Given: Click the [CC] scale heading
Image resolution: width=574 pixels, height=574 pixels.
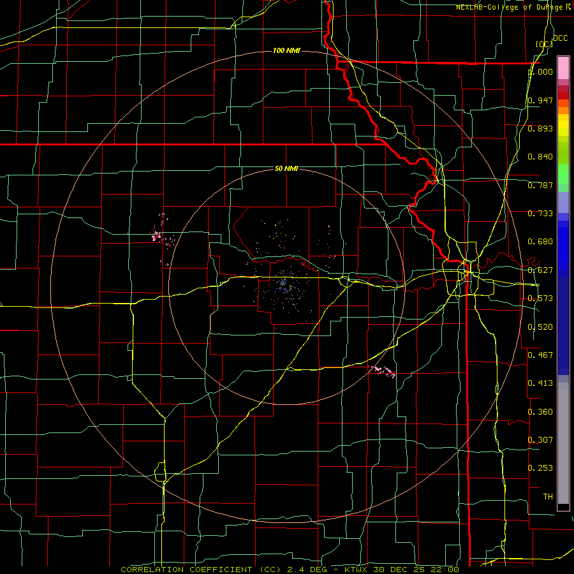Looking at the screenshot, I should (544, 44).
